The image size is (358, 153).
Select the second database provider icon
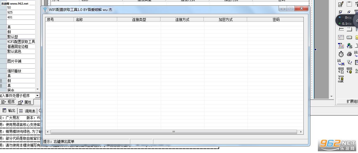349,70
